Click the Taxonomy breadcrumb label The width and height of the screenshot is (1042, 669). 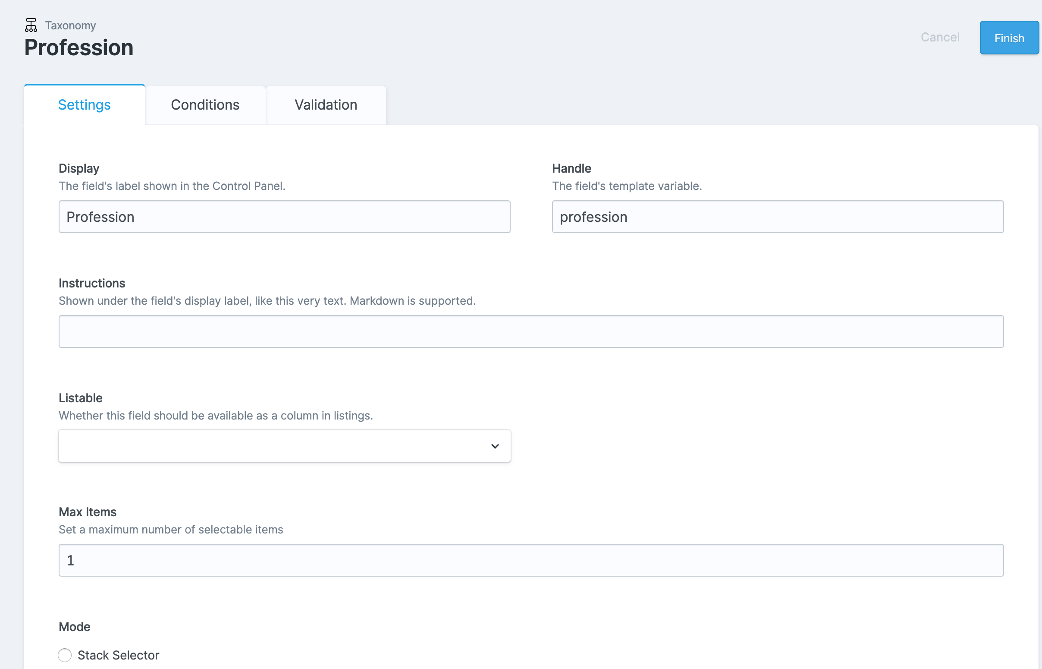[x=70, y=25]
